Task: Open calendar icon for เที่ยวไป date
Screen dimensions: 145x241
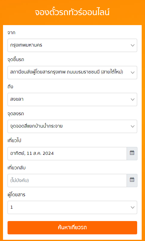Action: pyautogui.click(x=132, y=154)
